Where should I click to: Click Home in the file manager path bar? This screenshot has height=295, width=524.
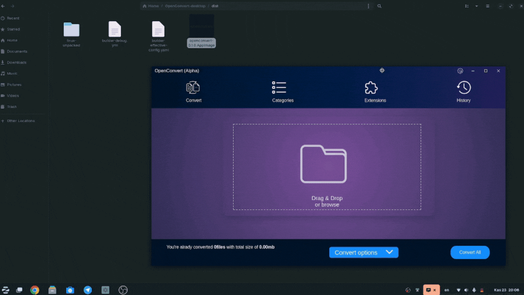151,6
